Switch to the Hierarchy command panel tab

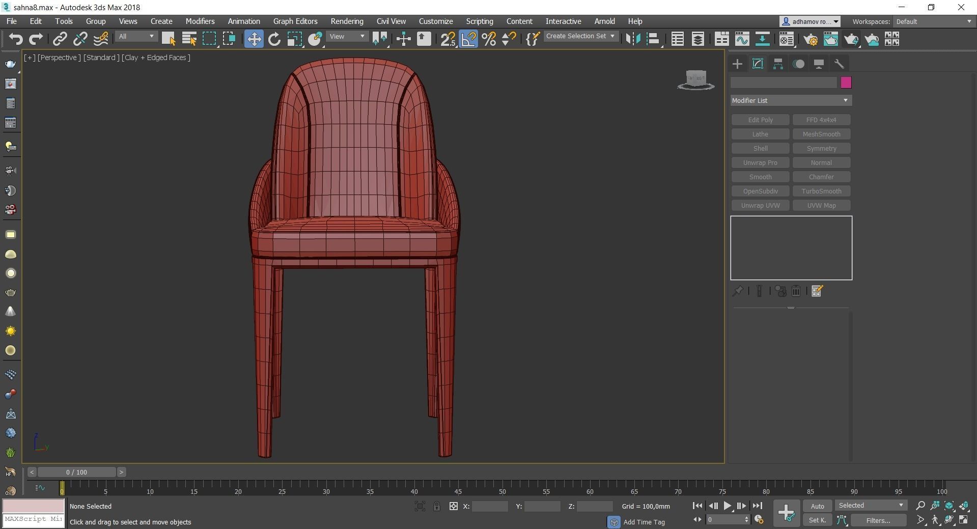(778, 64)
